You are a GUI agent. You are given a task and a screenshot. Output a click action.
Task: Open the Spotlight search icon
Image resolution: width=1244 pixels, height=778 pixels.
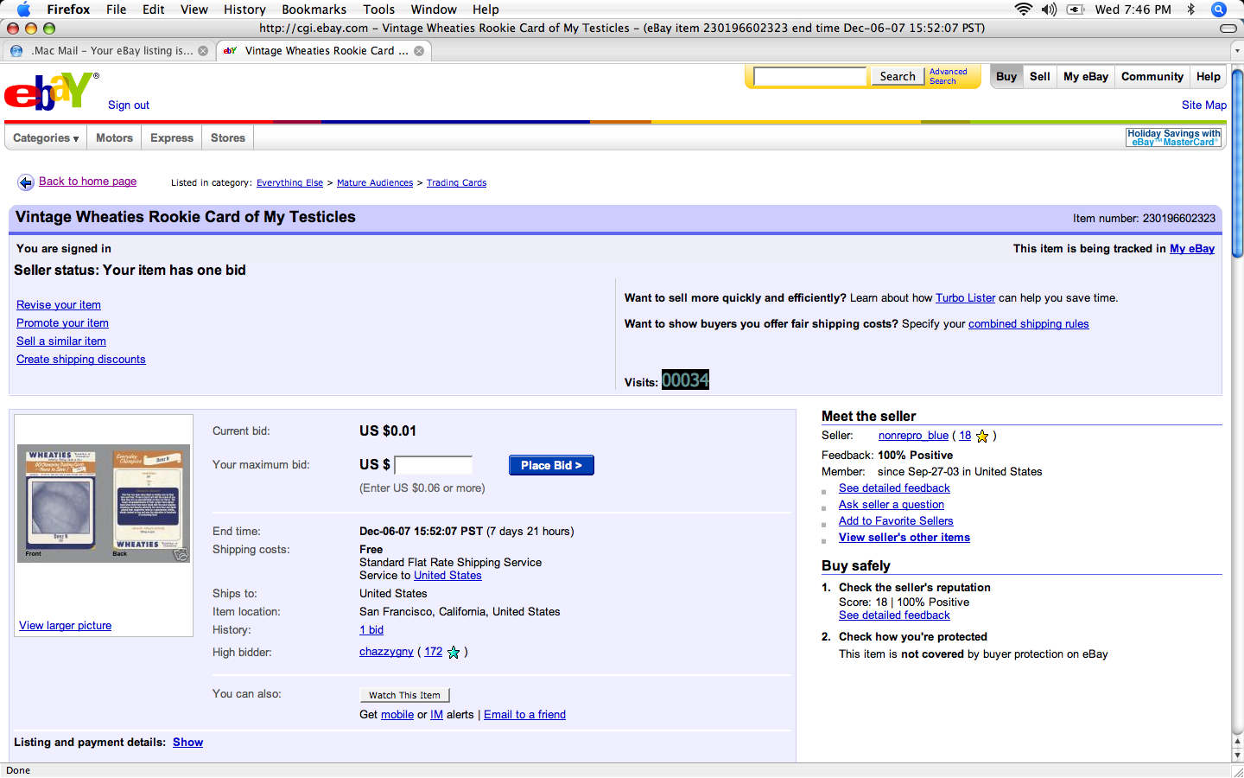1219,10
